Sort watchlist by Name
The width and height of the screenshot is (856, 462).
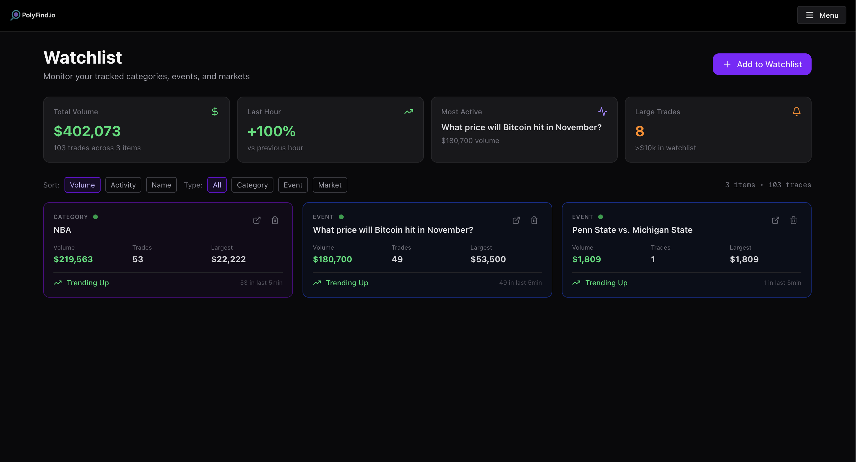(x=161, y=185)
